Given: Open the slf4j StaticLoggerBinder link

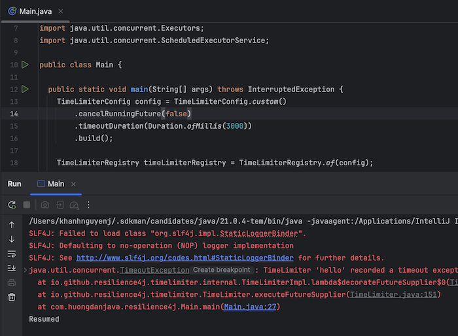Looking at the screenshot, I should coord(185,258).
